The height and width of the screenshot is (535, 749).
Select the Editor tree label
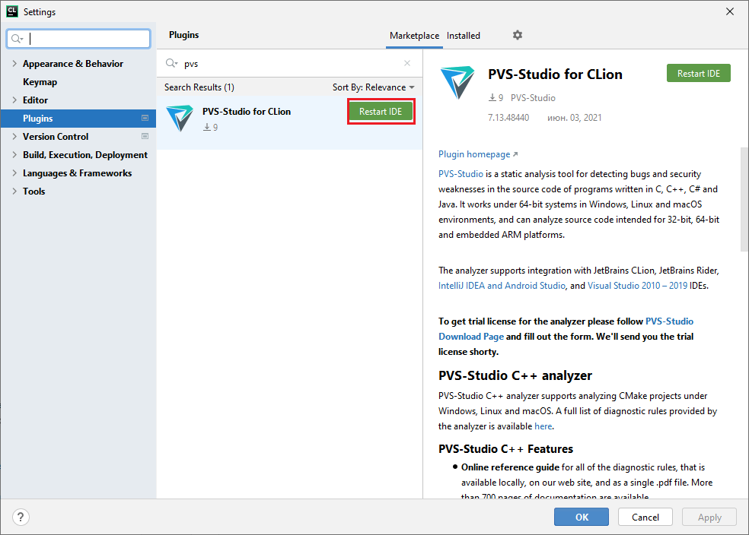point(35,100)
